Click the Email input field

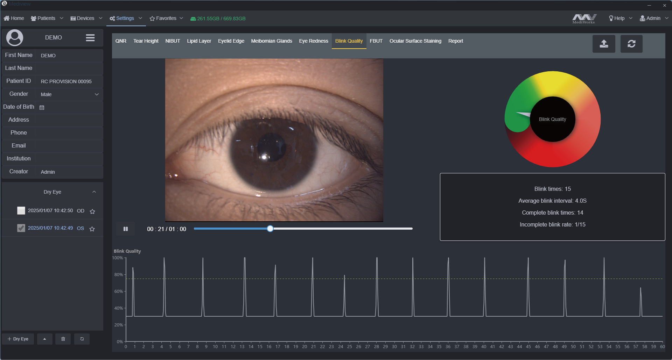[x=69, y=146]
